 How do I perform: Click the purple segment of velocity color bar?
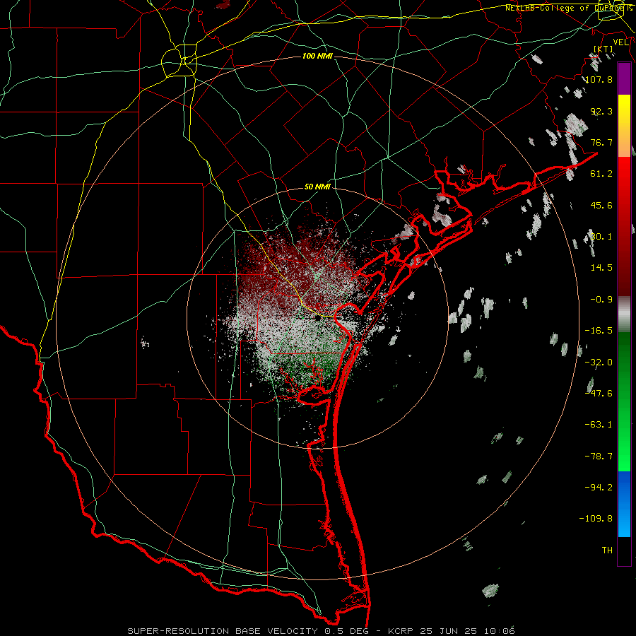coord(624,78)
